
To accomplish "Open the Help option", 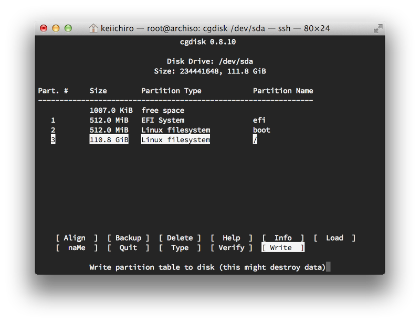I will (x=232, y=238).
